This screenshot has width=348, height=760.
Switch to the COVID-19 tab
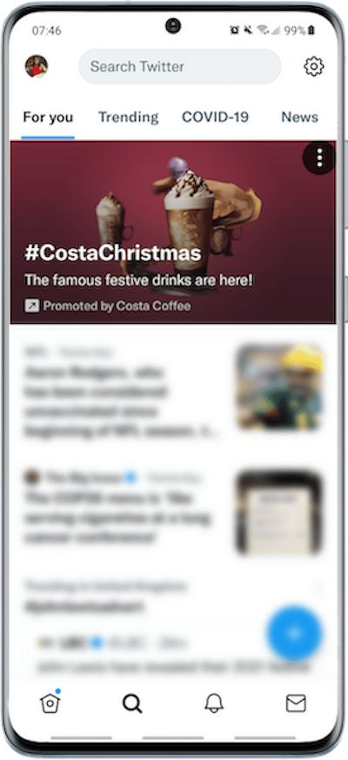[x=215, y=118]
